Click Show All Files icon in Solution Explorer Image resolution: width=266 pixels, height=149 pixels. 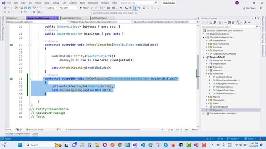click(x=233, y=22)
